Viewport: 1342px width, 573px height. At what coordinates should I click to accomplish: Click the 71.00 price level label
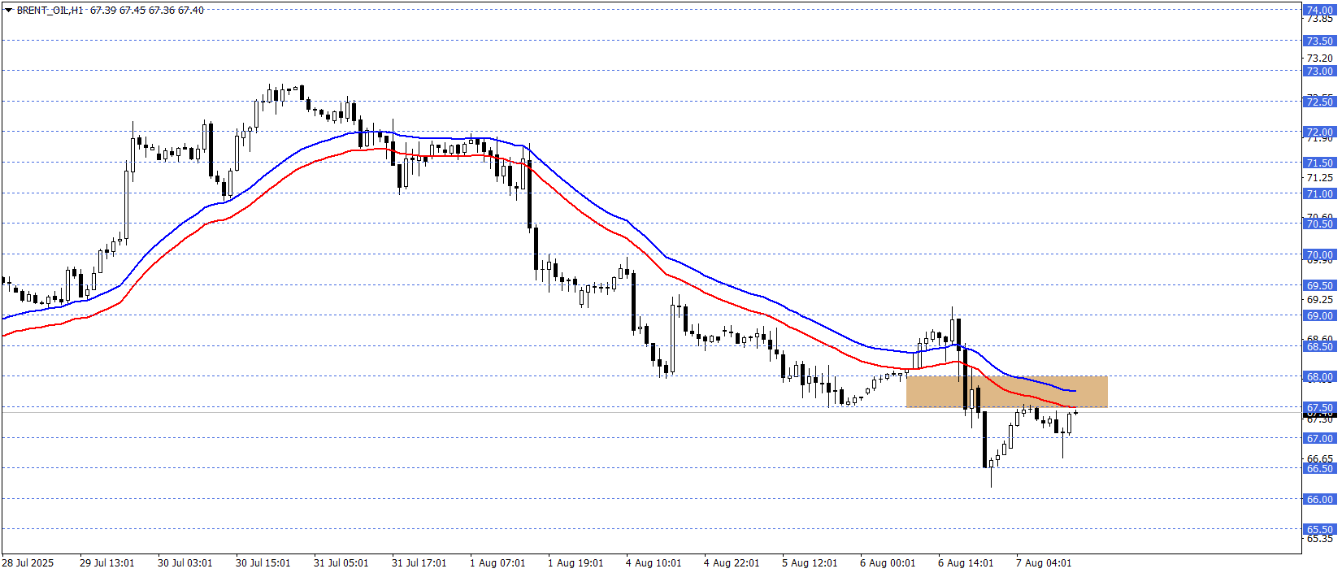(x=1319, y=193)
